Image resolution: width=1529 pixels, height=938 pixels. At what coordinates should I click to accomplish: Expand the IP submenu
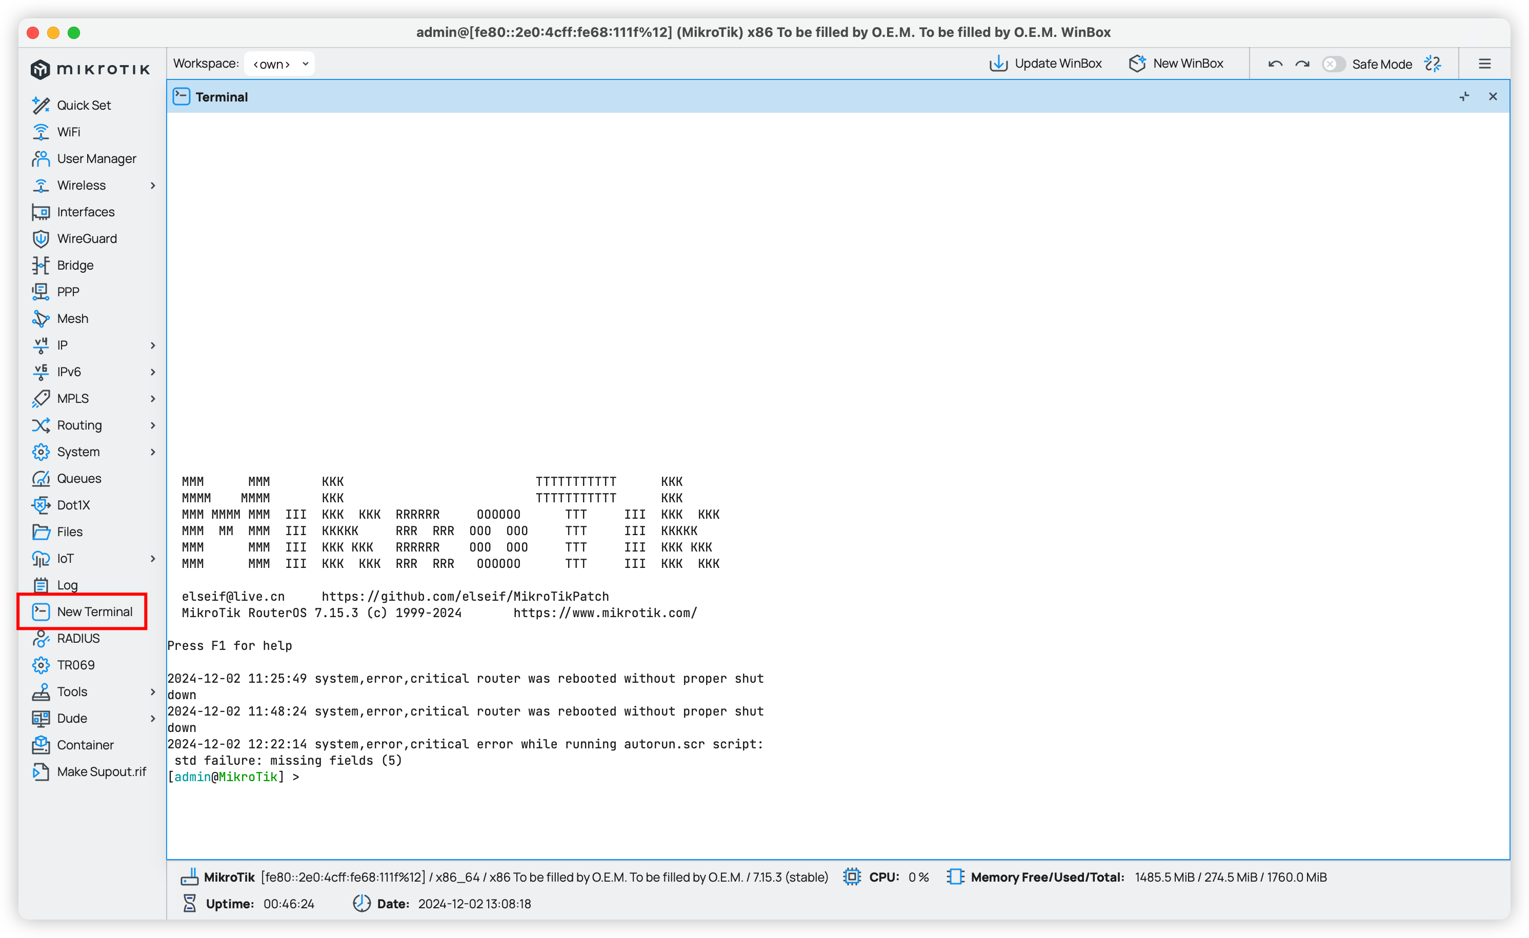pos(153,345)
